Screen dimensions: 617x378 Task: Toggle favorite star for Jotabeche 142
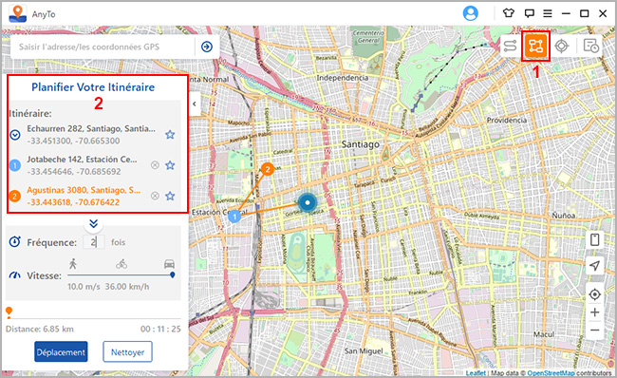[x=170, y=165]
